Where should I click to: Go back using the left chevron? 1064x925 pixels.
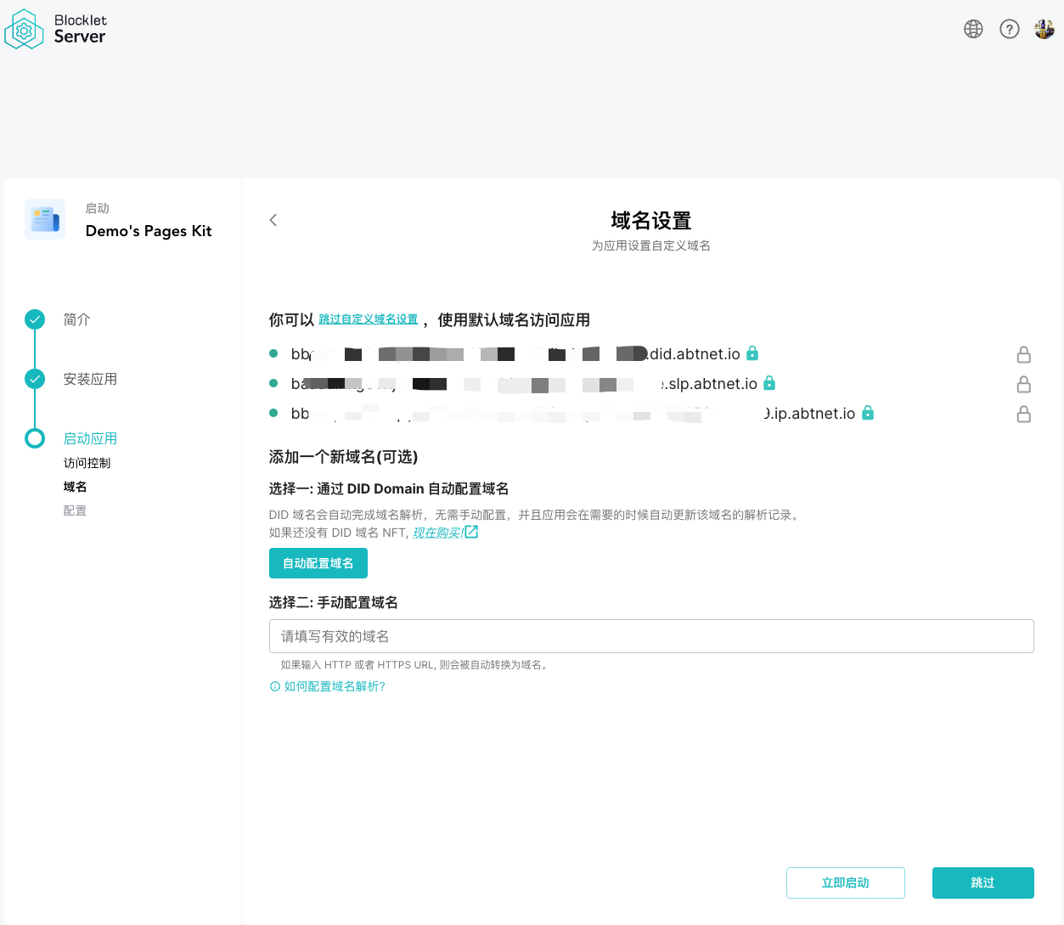tap(273, 220)
